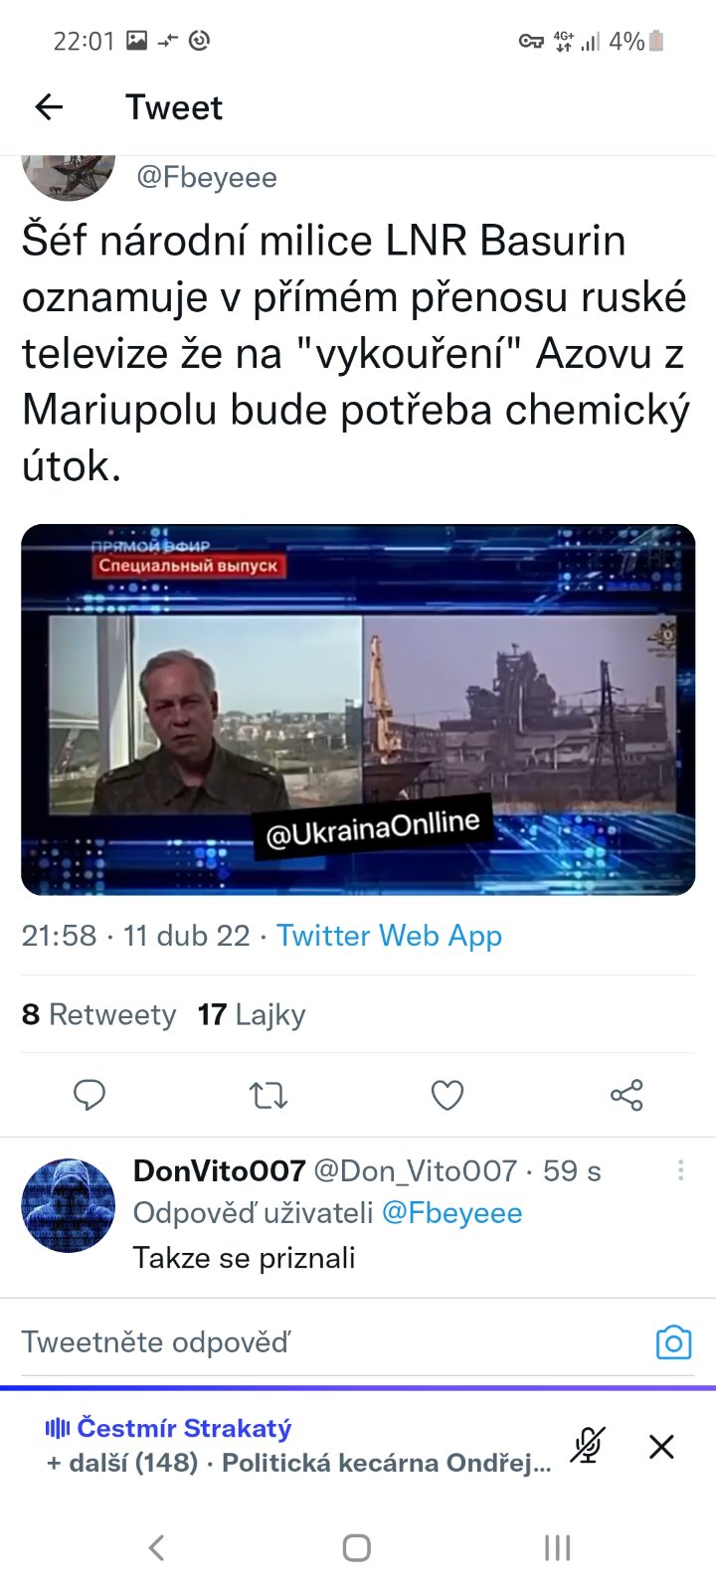View the 8 Retweety list
Screen dimensions: 716x1591
(x=98, y=1014)
